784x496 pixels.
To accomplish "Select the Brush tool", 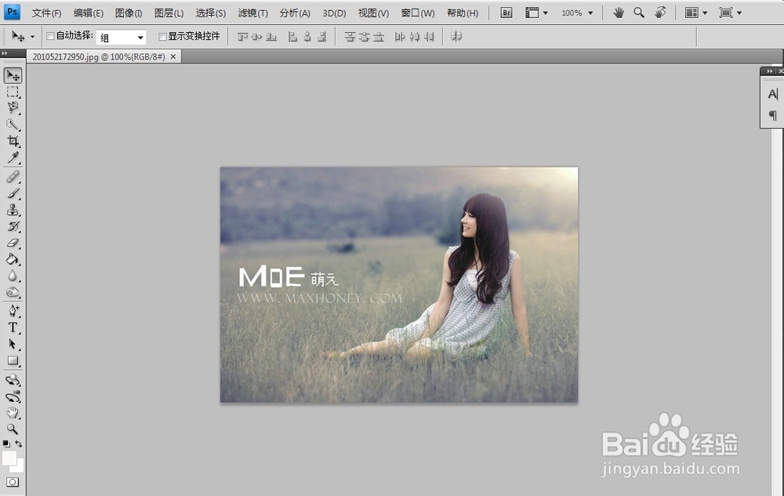I will tap(13, 194).
